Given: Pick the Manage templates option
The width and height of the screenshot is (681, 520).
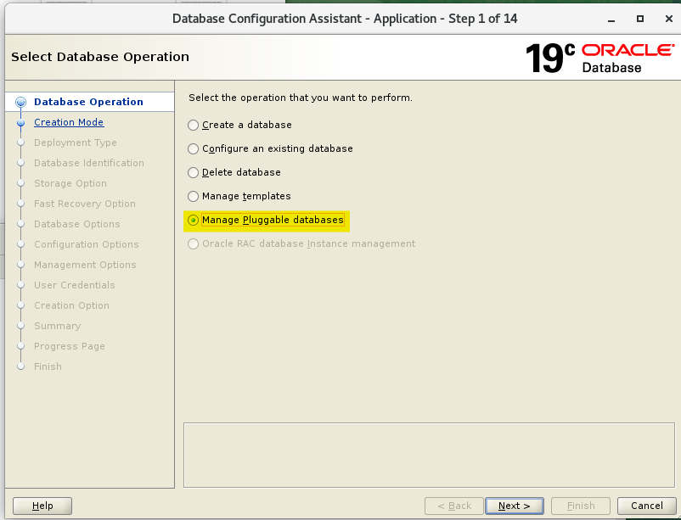Looking at the screenshot, I should (x=239, y=196).
